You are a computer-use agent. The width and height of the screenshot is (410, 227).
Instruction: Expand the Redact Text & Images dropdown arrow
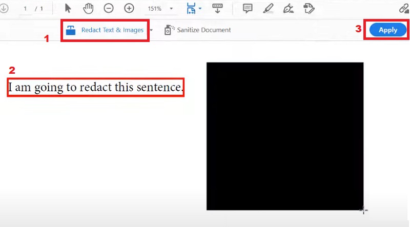(151, 30)
